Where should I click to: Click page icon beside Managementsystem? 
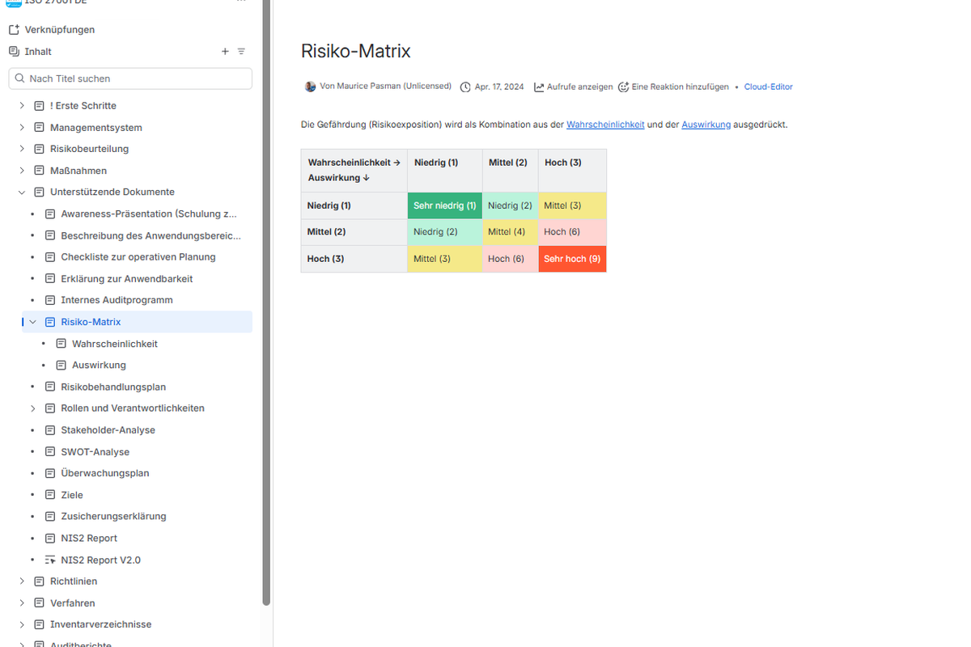pos(39,128)
